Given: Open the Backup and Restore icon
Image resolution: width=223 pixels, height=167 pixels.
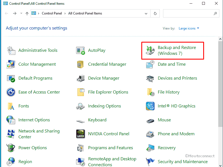Looking at the screenshot, I should (150, 50).
